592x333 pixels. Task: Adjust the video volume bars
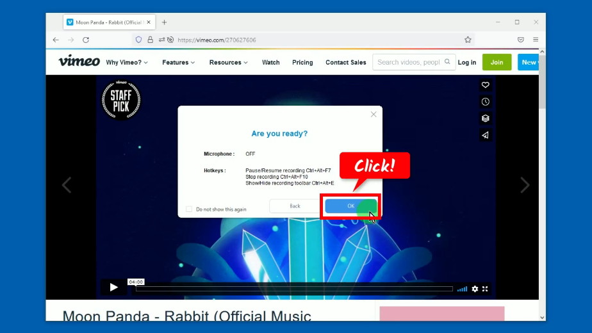[x=462, y=289]
